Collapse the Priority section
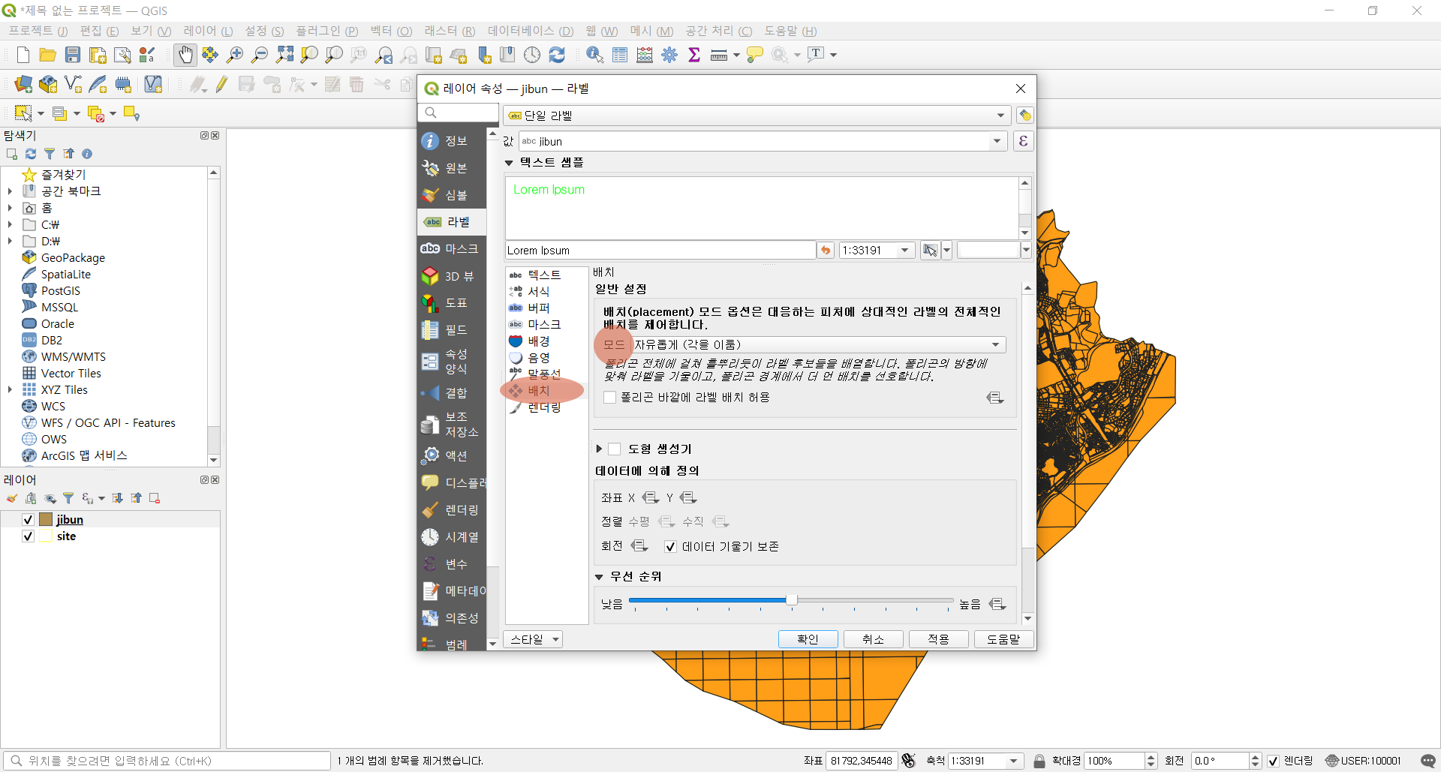Image resolution: width=1441 pixels, height=772 pixels. pyautogui.click(x=599, y=577)
